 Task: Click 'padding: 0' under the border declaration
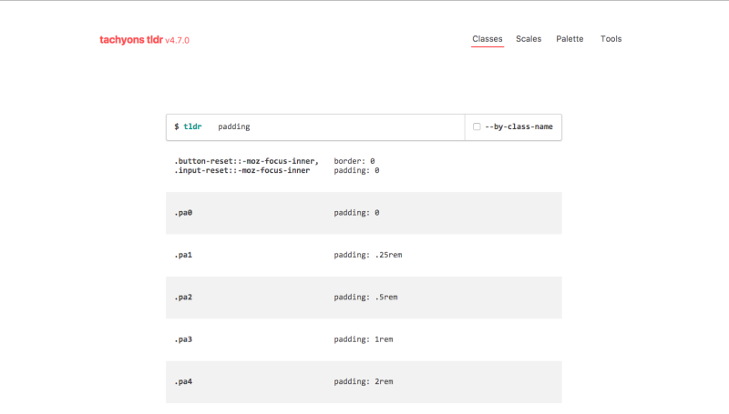click(356, 170)
